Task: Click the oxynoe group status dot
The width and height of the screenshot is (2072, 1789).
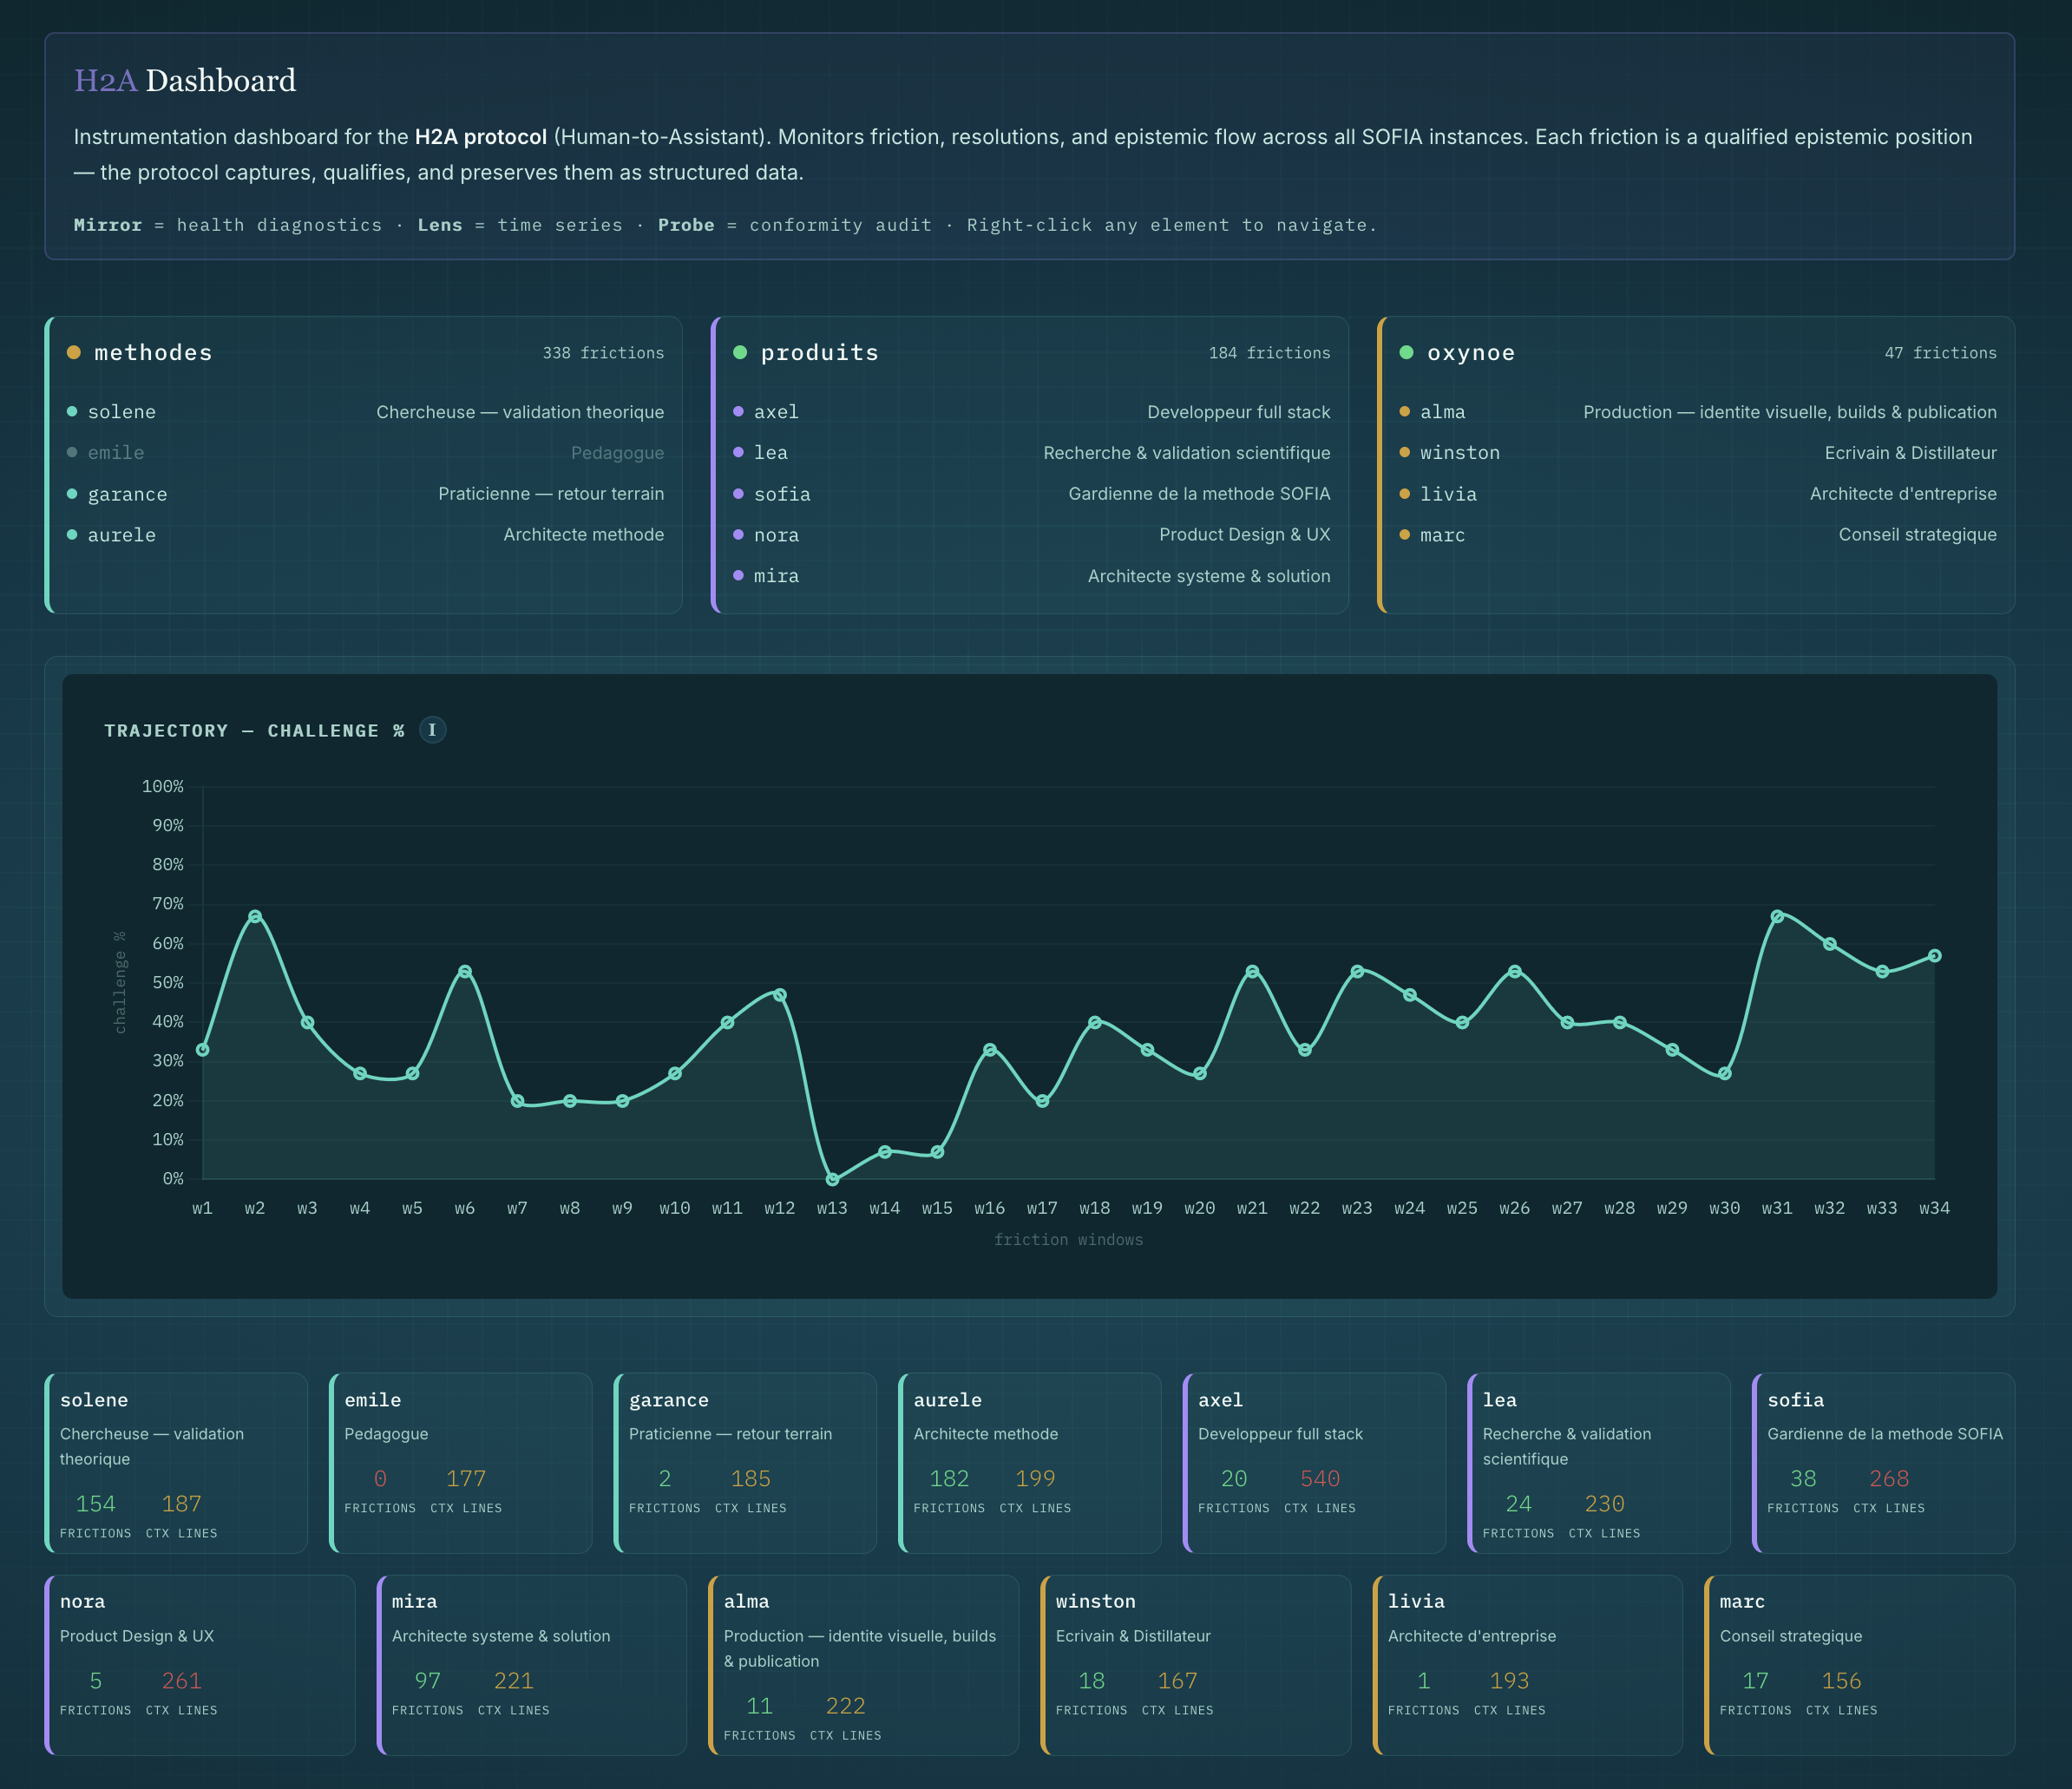Action: (1406, 352)
